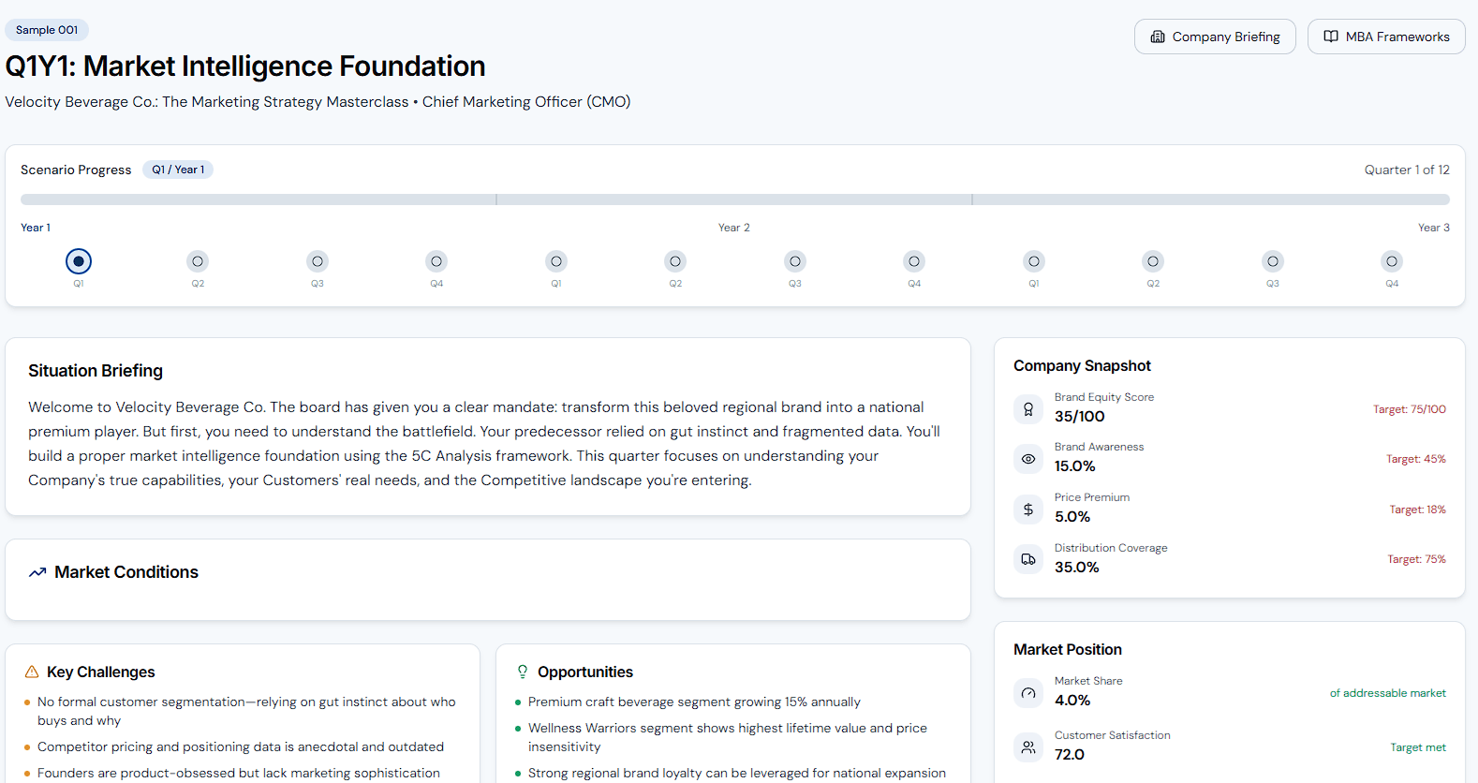Select the Year 1 Q2 timeline marker
This screenshot has width=1478, height=783.
[x=198, y=261]
